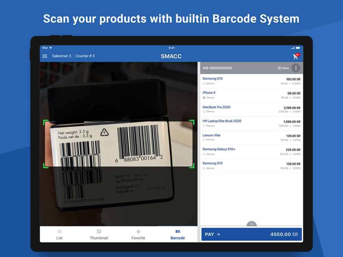Open the HP Laptop Elite Book 2020 item
343x257 pixels.
pos(251,123)
